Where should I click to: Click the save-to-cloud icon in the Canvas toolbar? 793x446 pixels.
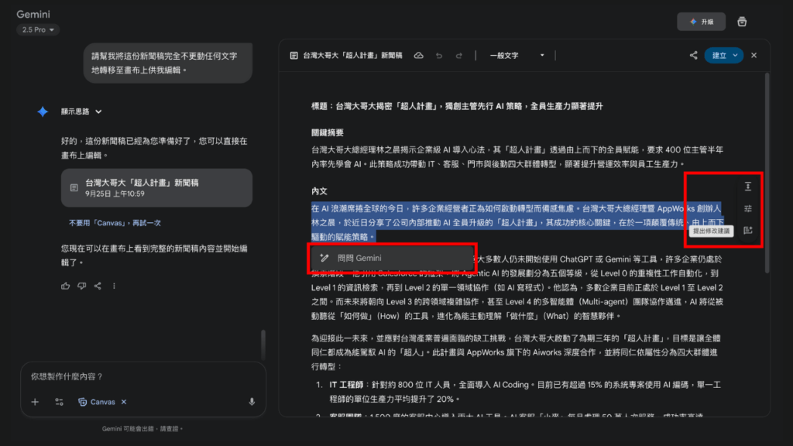(419, 55)
